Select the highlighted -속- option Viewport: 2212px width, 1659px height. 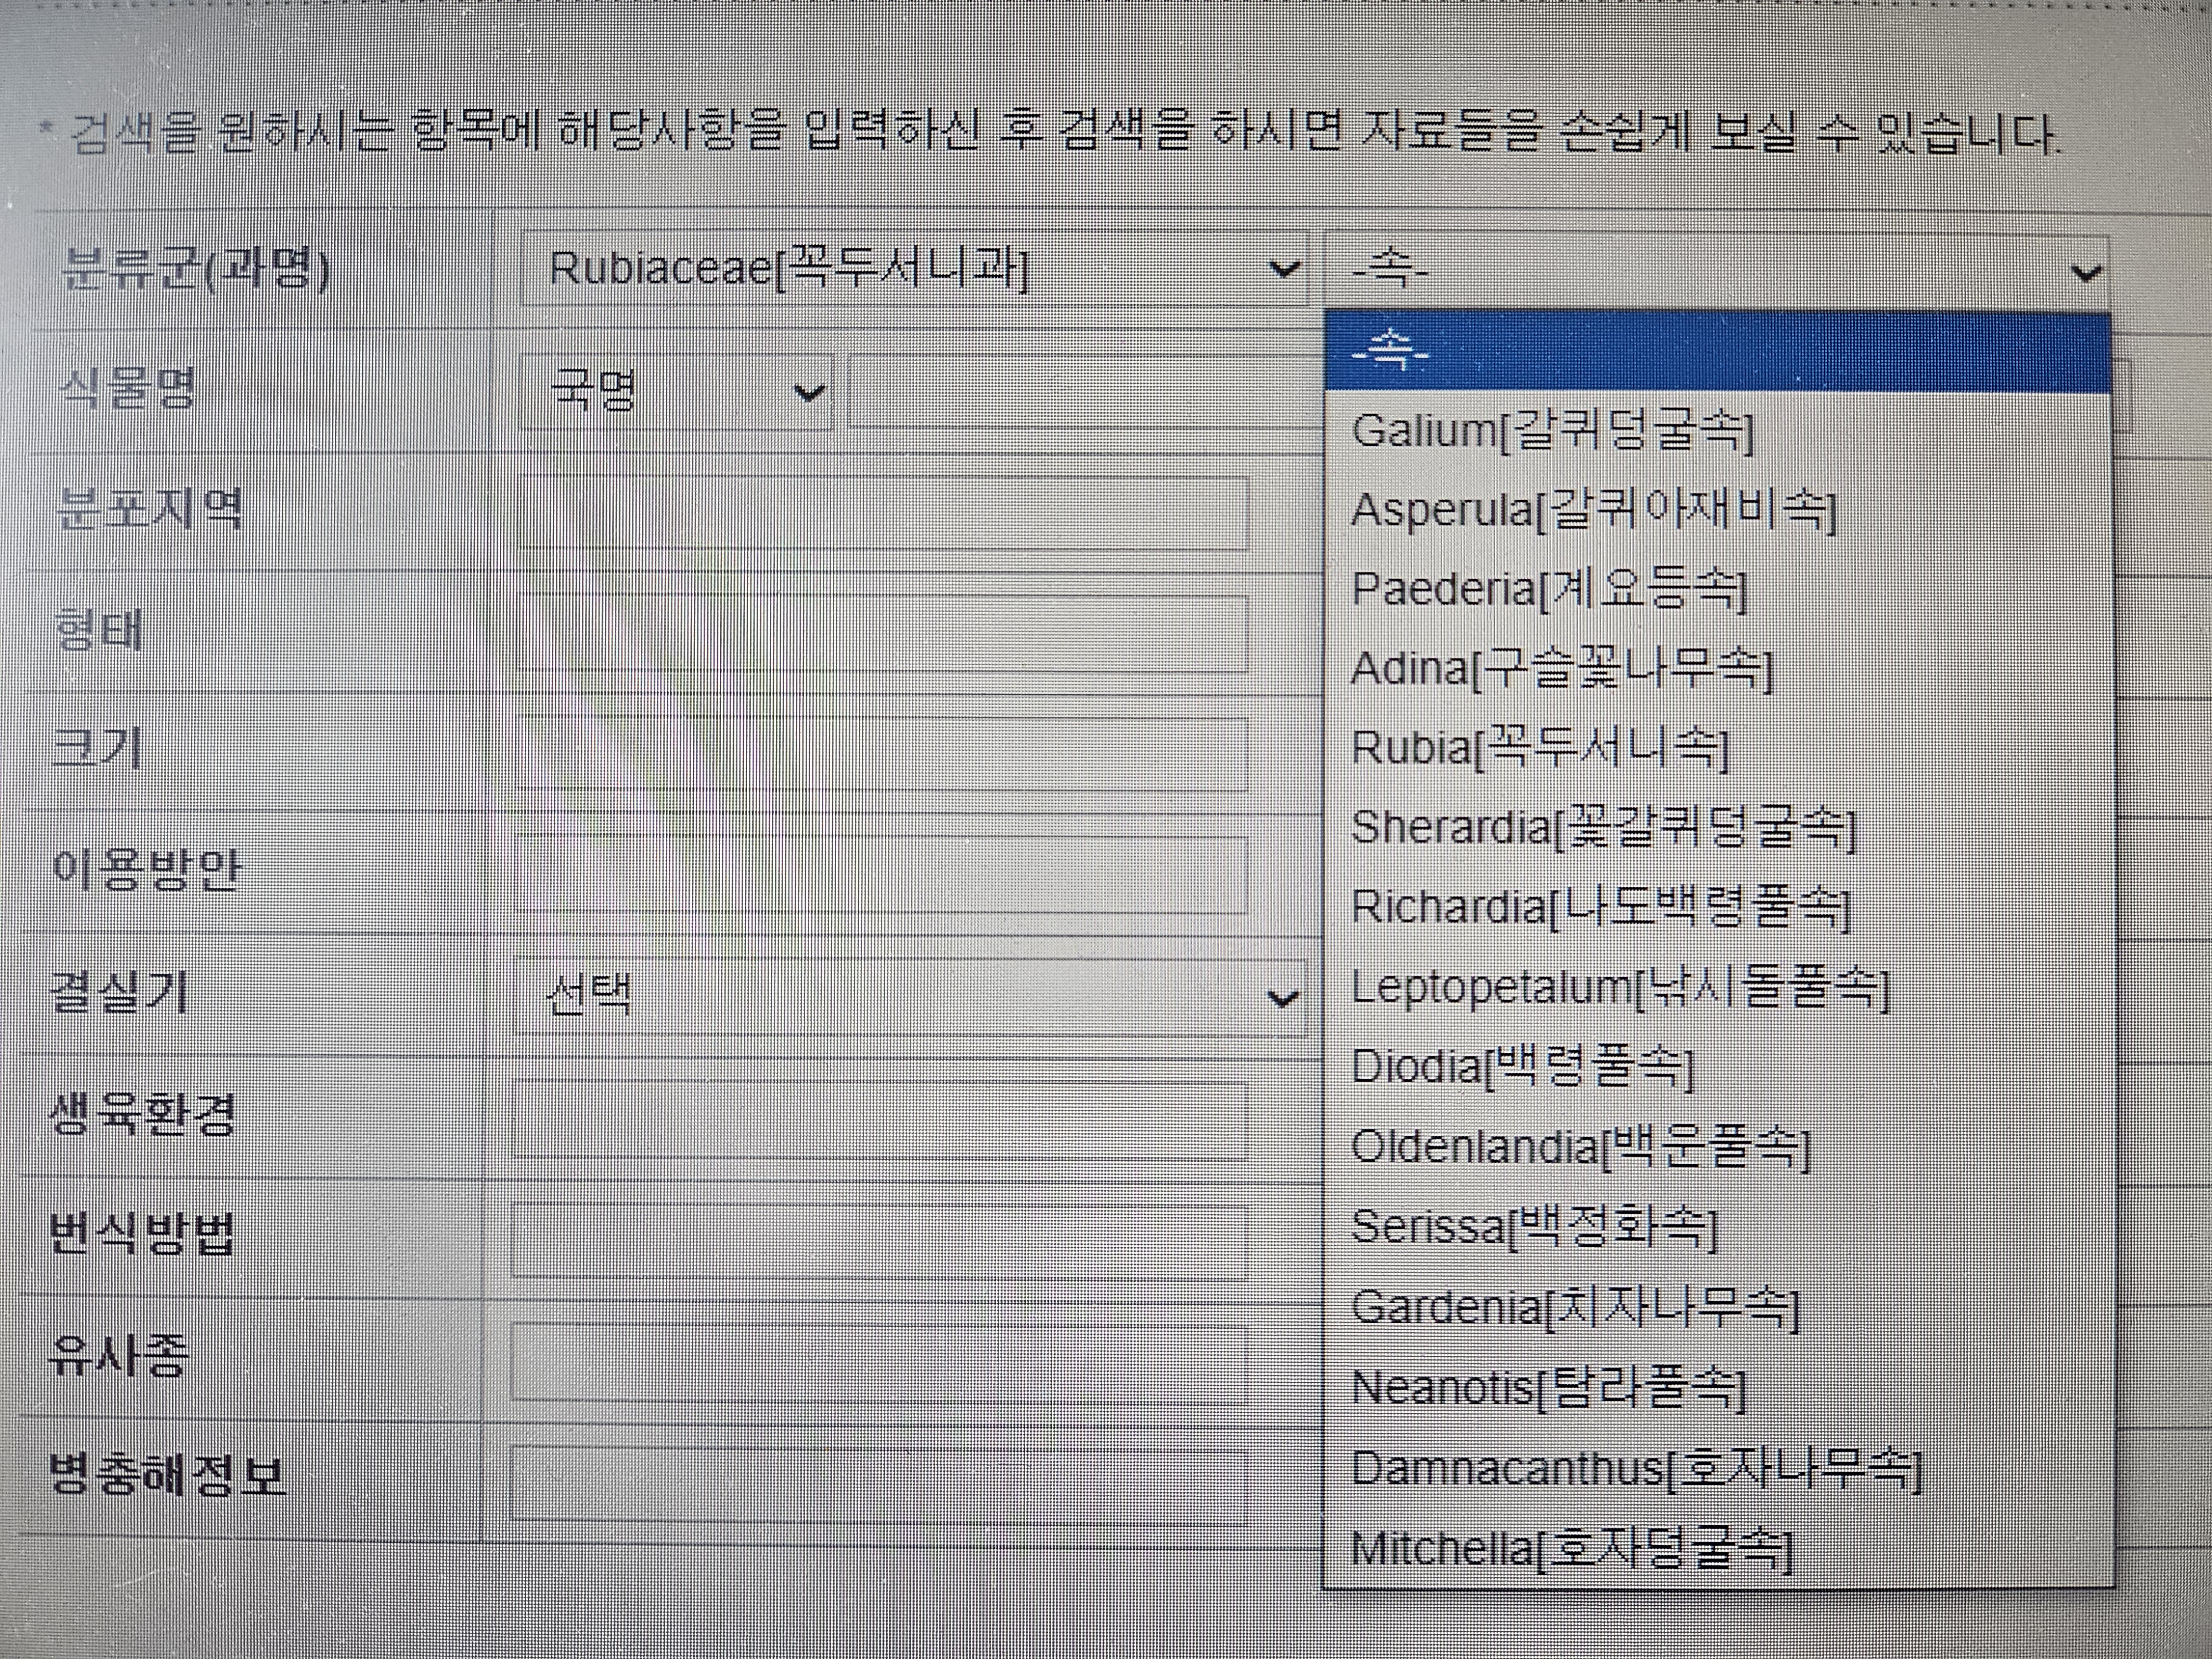coord(1718,351)
